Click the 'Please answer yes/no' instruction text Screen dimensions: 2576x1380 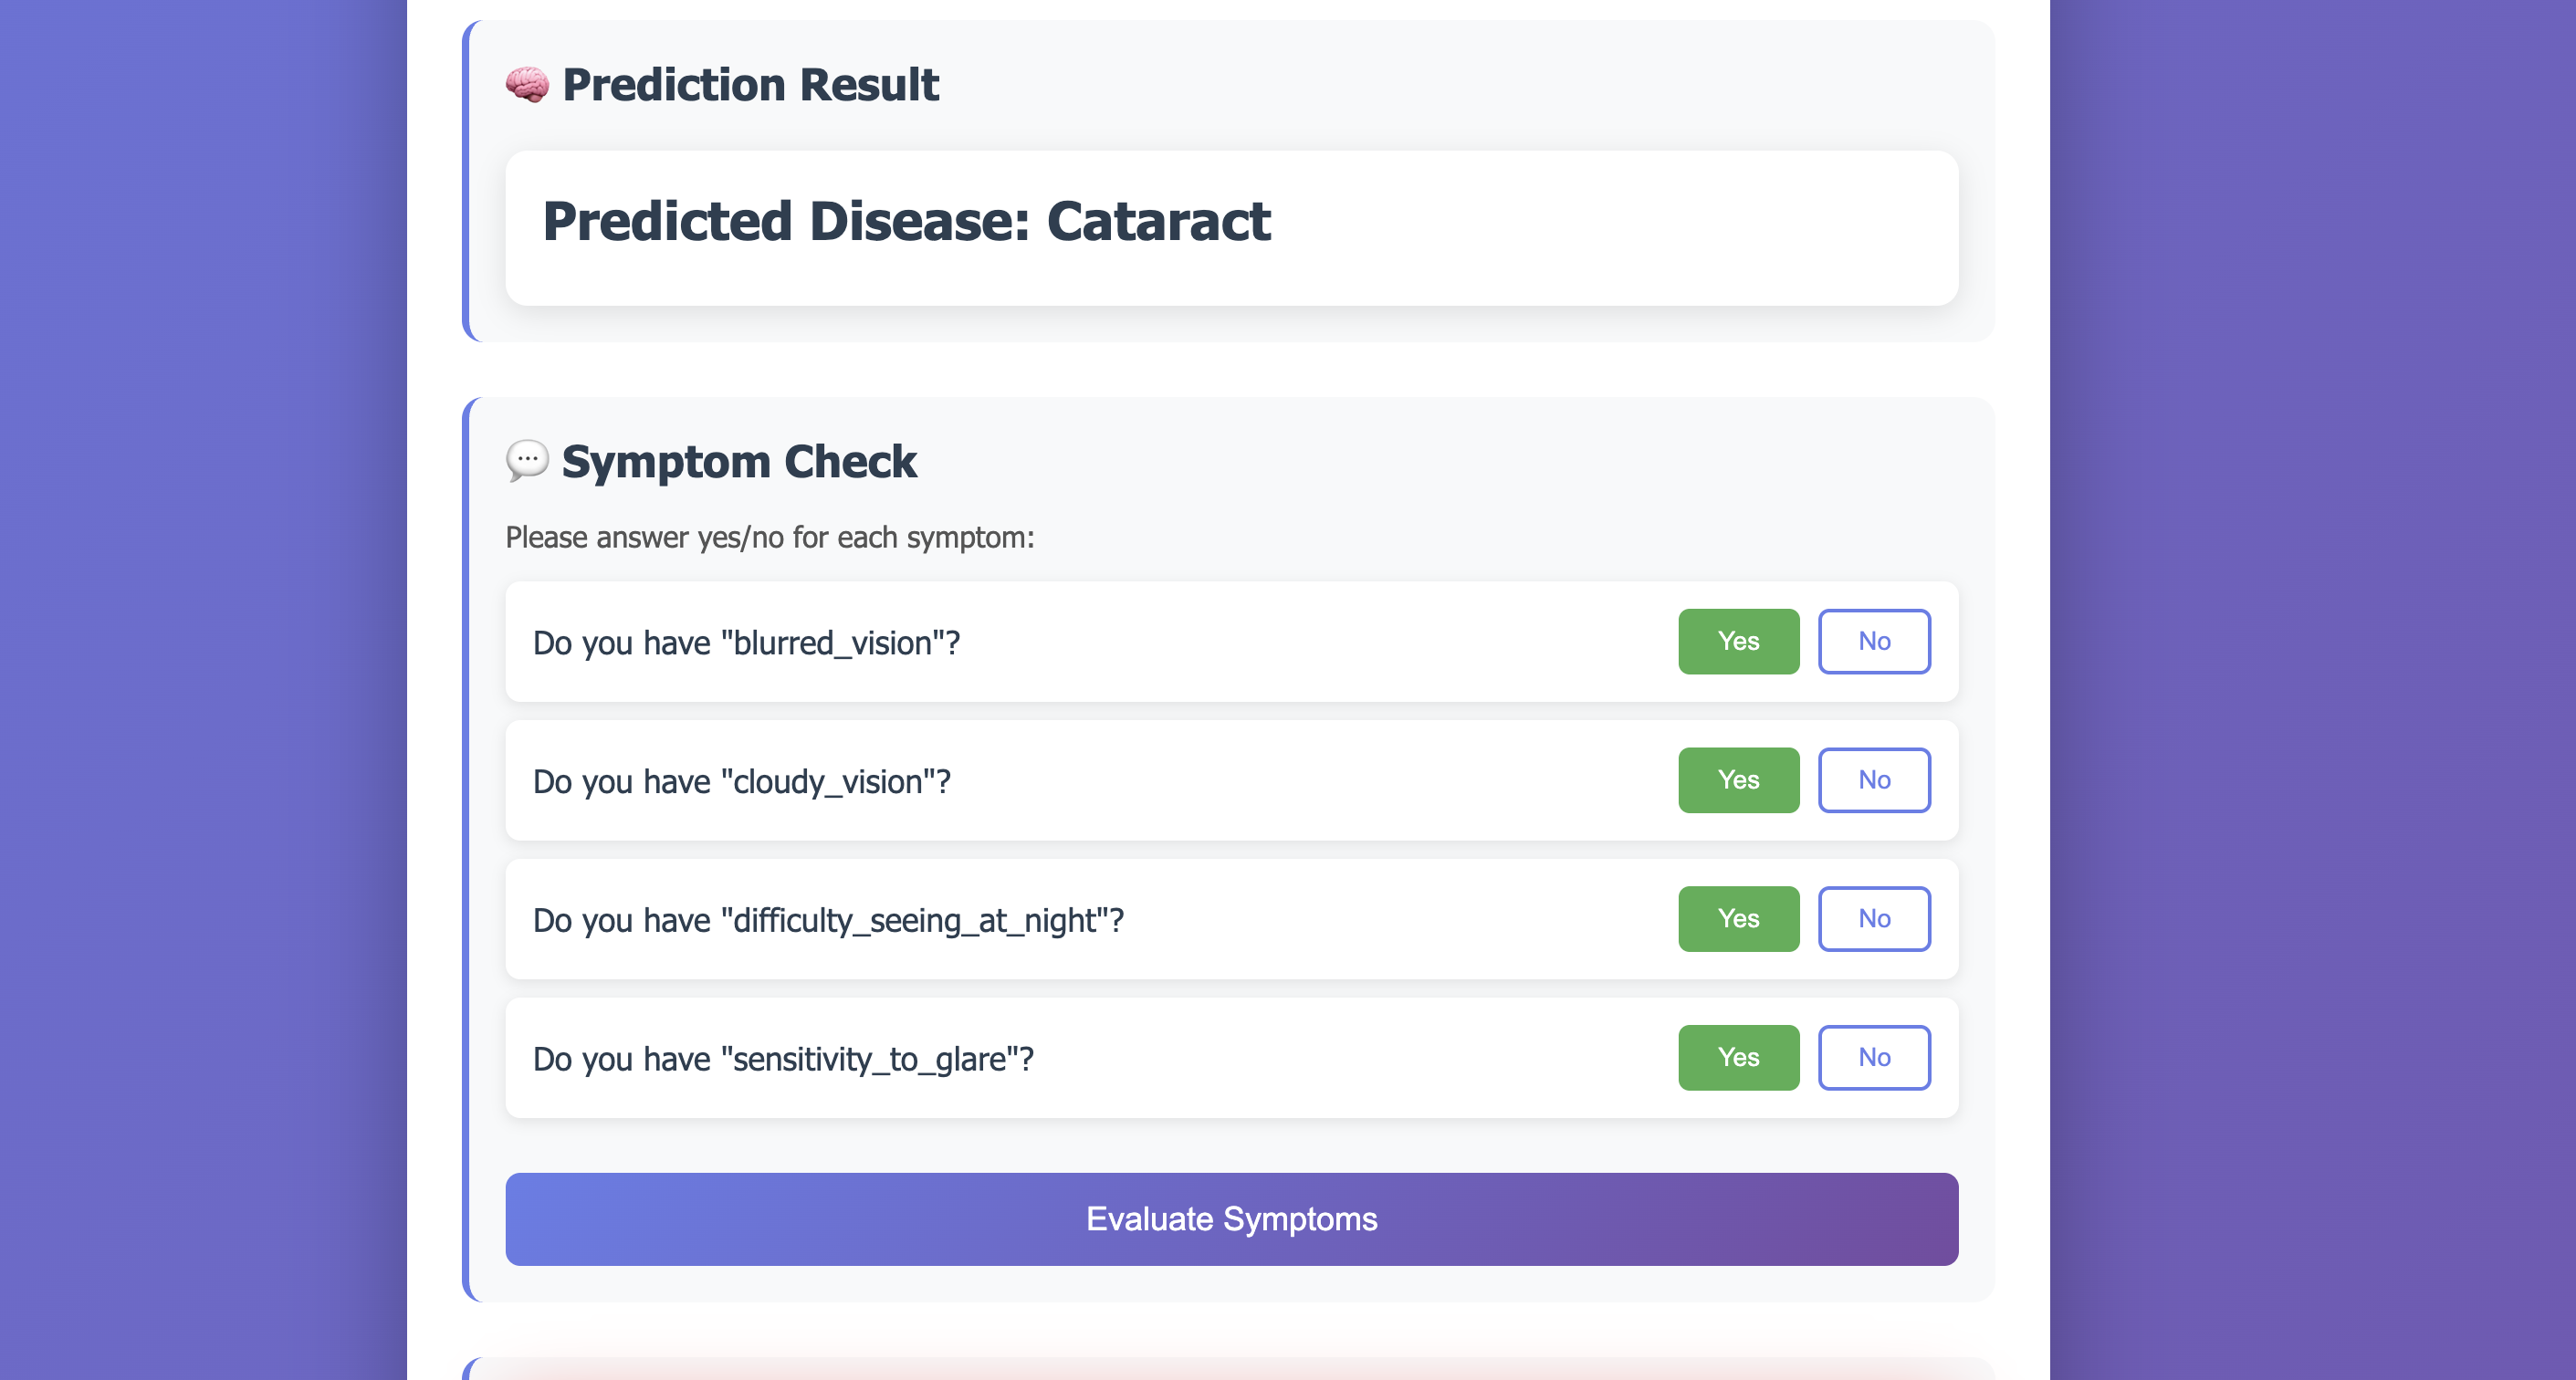[769, 538]
